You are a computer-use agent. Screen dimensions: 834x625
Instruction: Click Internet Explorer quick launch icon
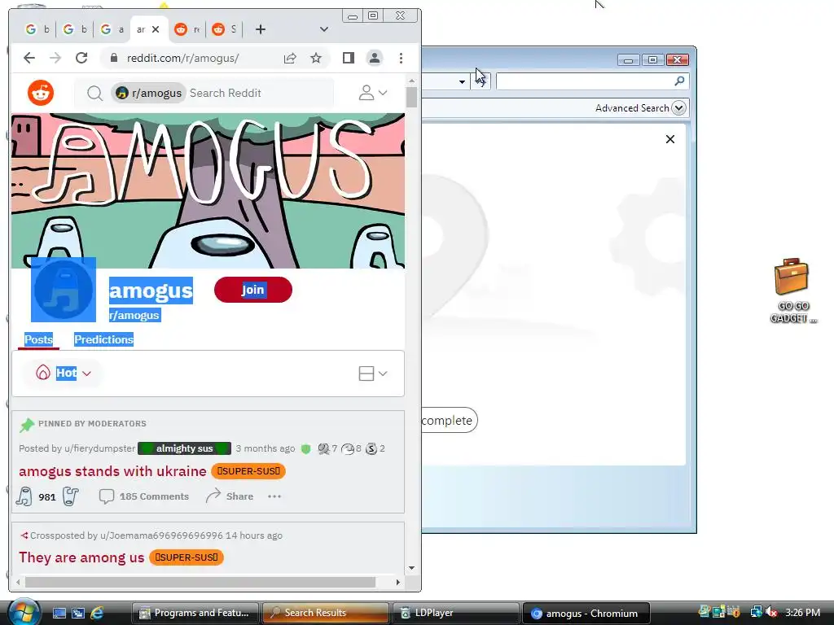[x=97, y=613]
